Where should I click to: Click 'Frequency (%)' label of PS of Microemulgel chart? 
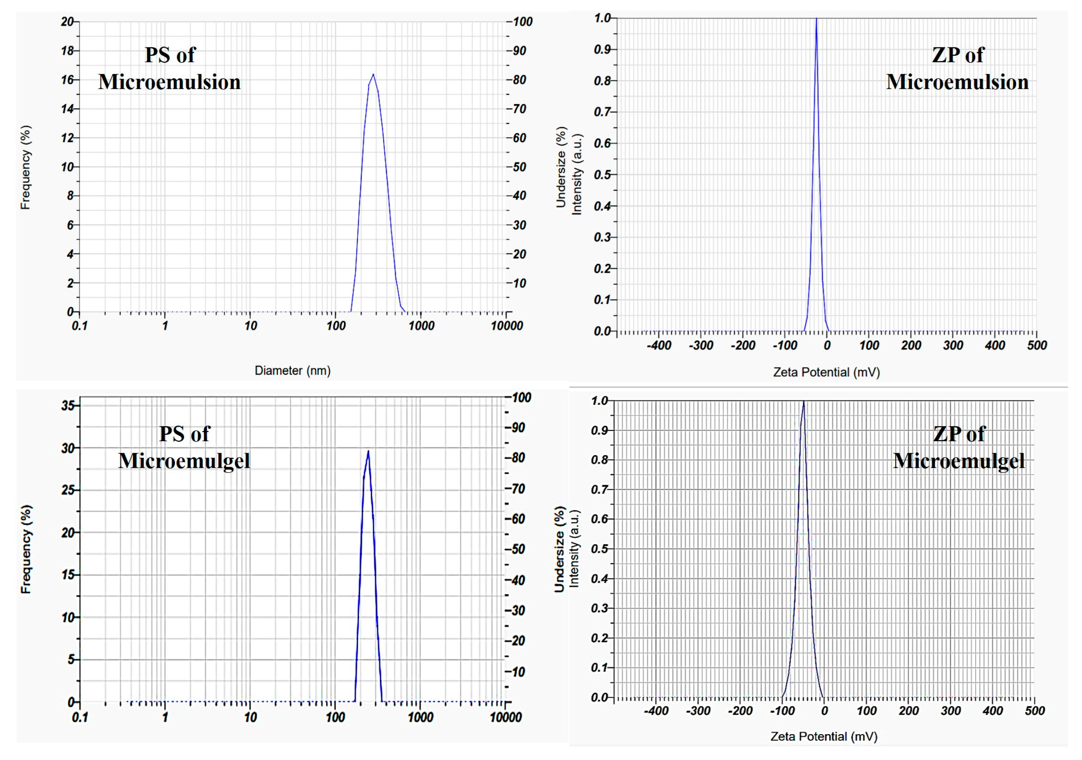click(x=26, y=549)
